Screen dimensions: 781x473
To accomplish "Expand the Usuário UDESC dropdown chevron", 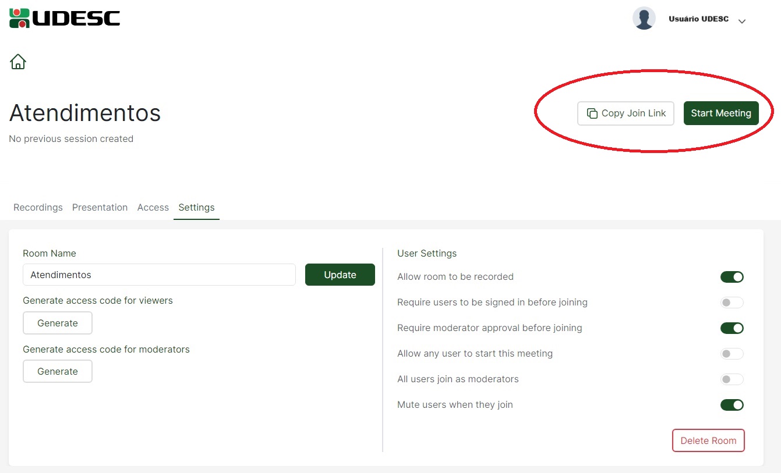I will pos(741,22).
